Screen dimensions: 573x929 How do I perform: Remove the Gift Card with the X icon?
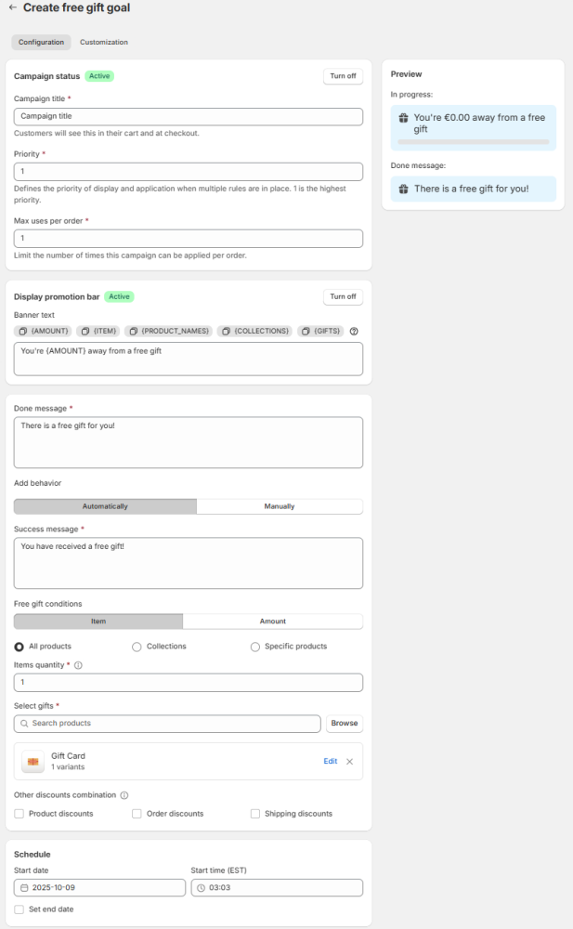[350, 762]
